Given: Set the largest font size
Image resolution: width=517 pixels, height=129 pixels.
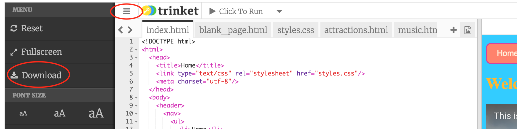Looking at the screenshot, I should click(96, 113).
